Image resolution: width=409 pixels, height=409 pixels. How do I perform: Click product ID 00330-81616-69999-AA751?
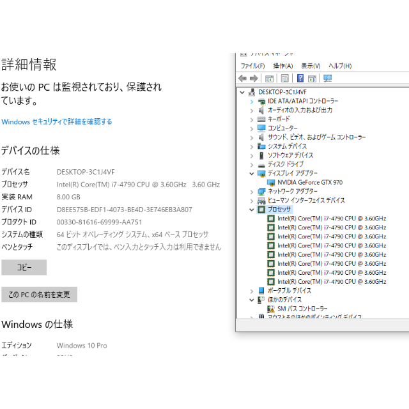(100, 222)
